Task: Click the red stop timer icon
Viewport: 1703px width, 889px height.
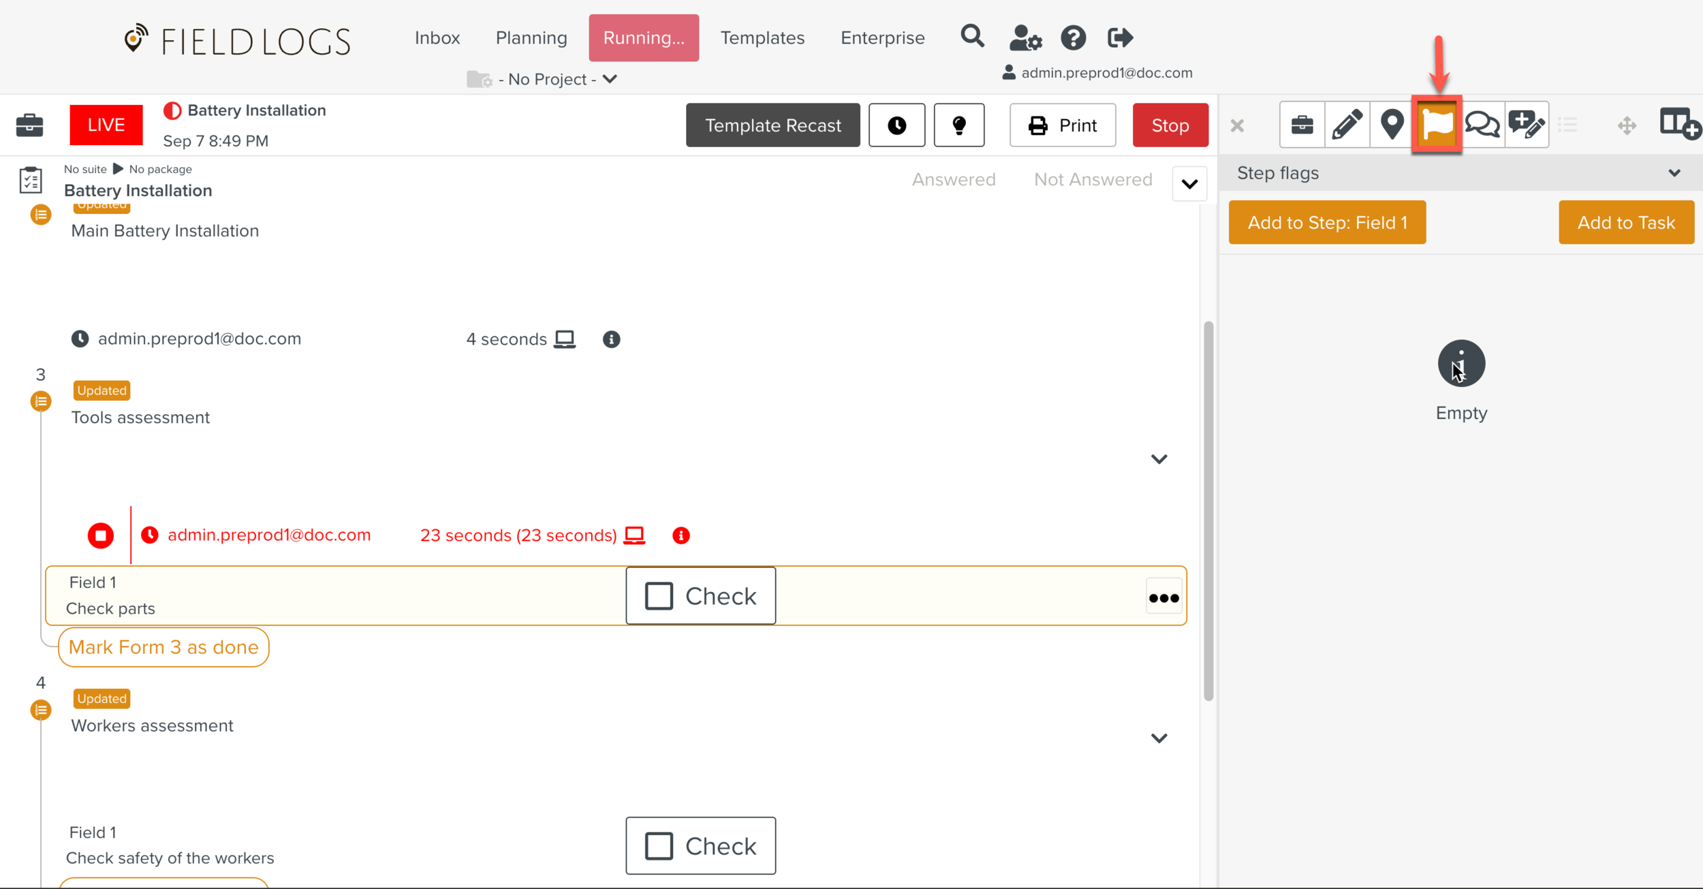Action: (101, 535)
